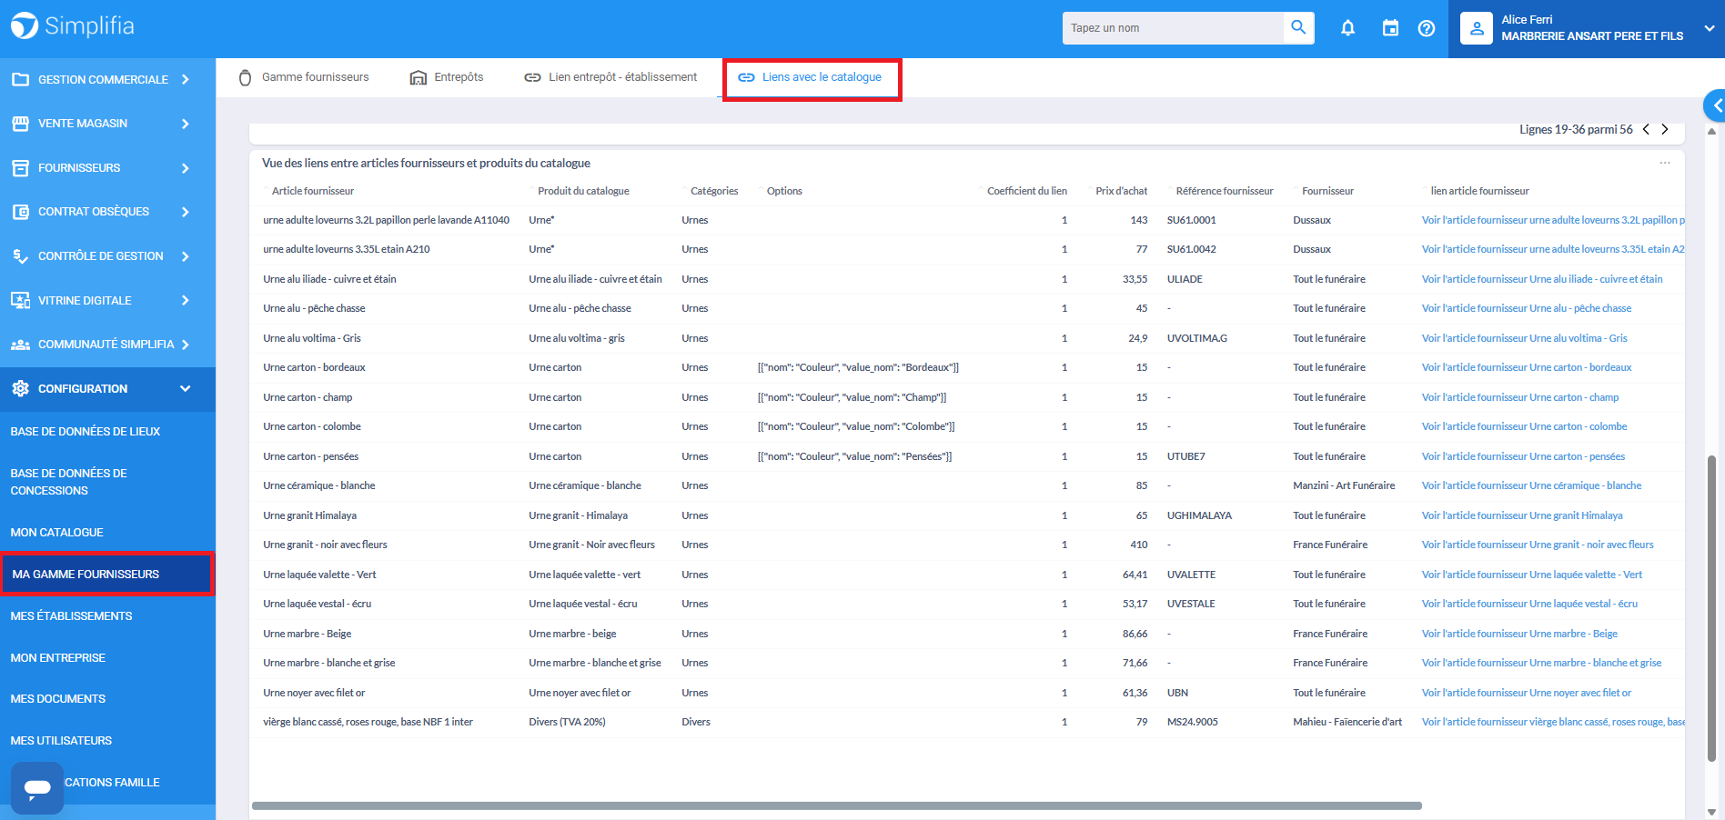Click the Simplifia logo
This screenshot has width=1725, height=820.
tap(73, 26)
